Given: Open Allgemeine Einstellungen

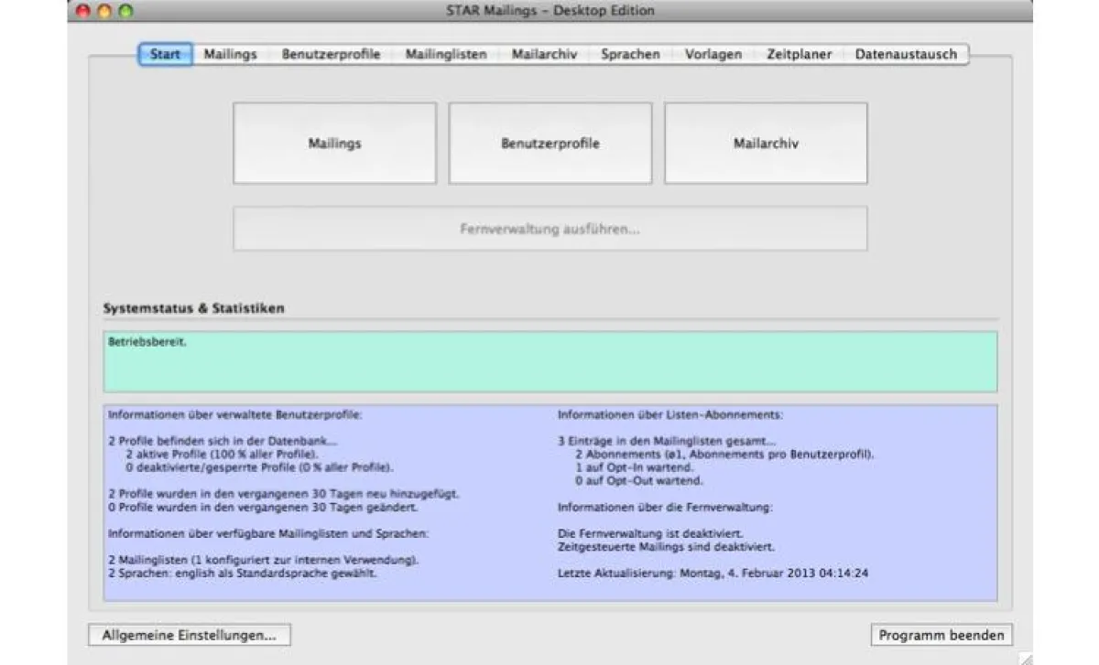Looking at the screenshot, I should point(188,634).
